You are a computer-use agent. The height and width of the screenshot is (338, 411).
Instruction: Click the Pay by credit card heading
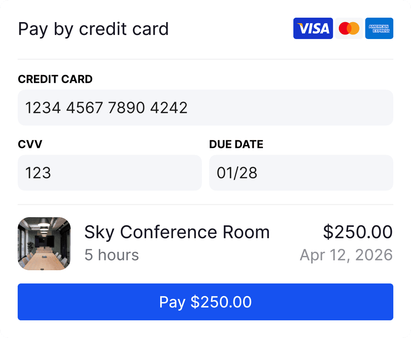tap(94, 29)
